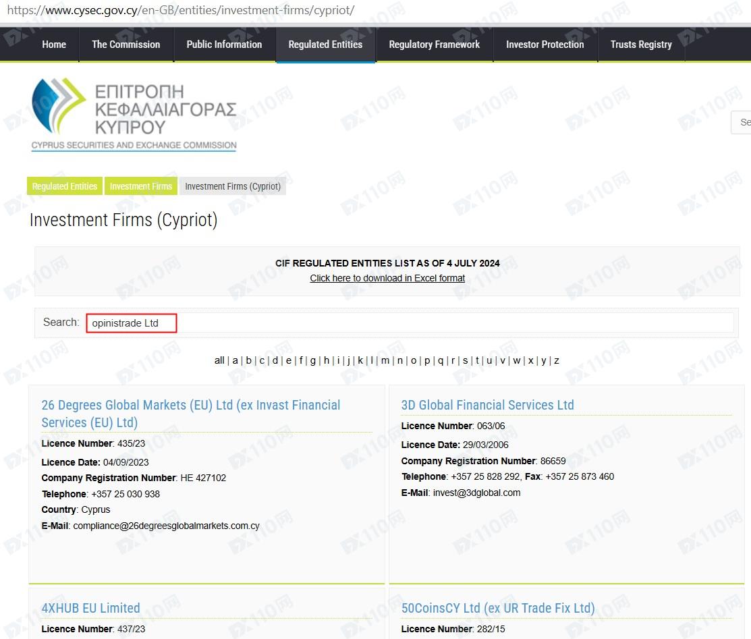Filter firms by letter e

pos(289,360)
